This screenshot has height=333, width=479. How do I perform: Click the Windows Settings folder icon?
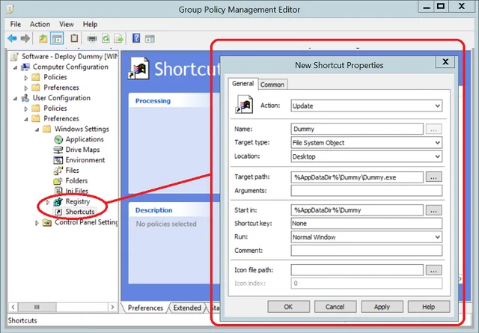46,129
